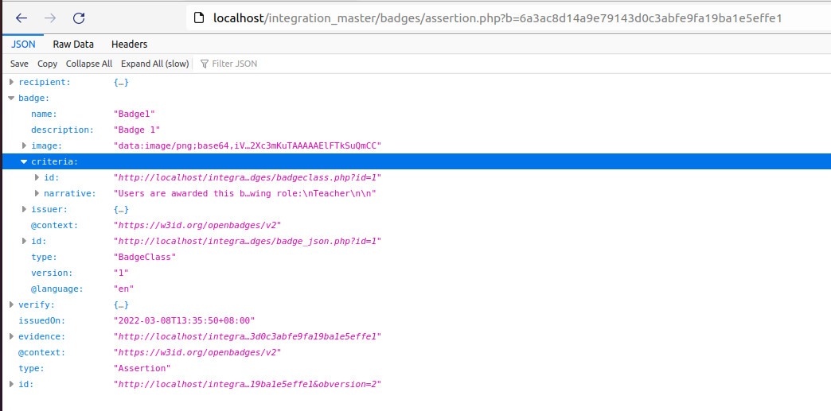Click the @context key inside badge
This screenshot has height=411, width=831.
[x=55, y=225]
